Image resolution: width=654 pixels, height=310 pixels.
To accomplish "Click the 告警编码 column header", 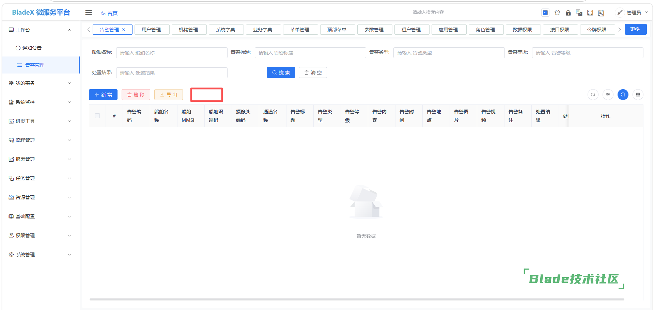I will pyautogui.click(x=136, y=116).
